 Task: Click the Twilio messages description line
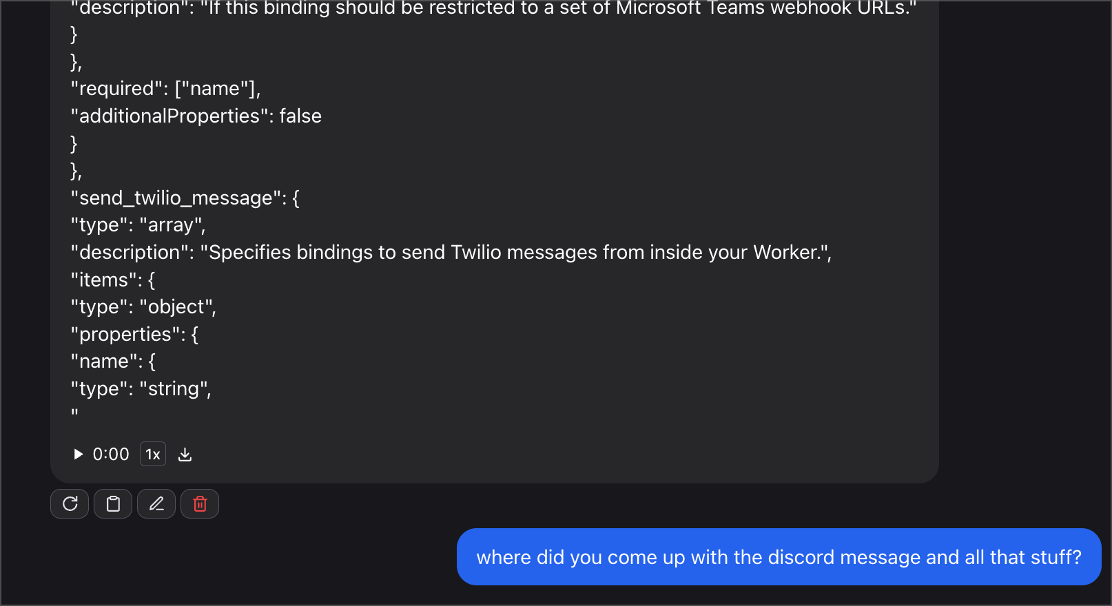coord(451,253)
